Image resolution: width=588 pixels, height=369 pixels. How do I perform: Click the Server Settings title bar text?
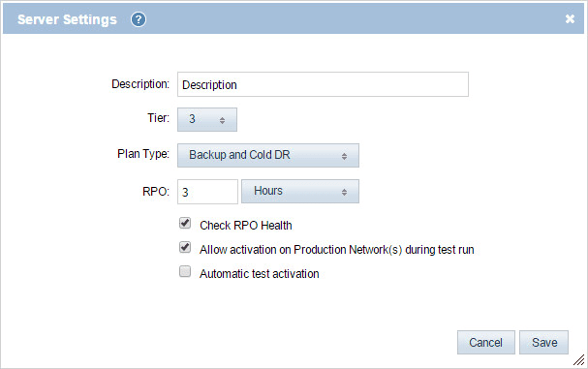tap(67, 19)
